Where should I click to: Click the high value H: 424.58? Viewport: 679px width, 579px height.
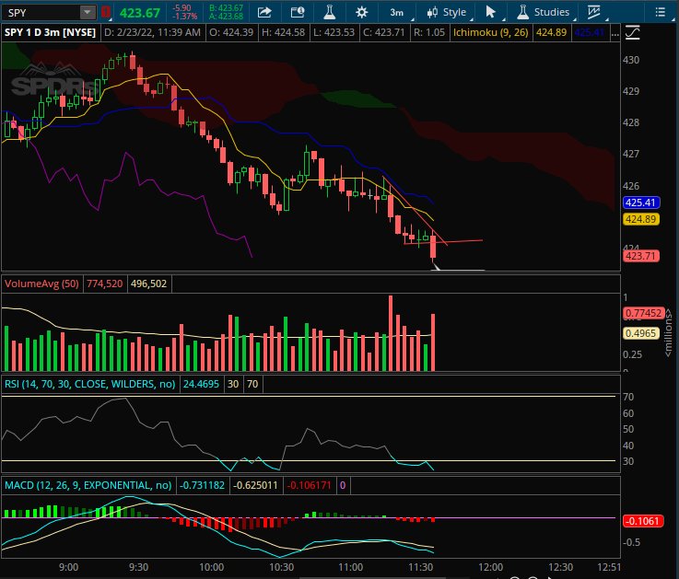[x=283, y=32]
